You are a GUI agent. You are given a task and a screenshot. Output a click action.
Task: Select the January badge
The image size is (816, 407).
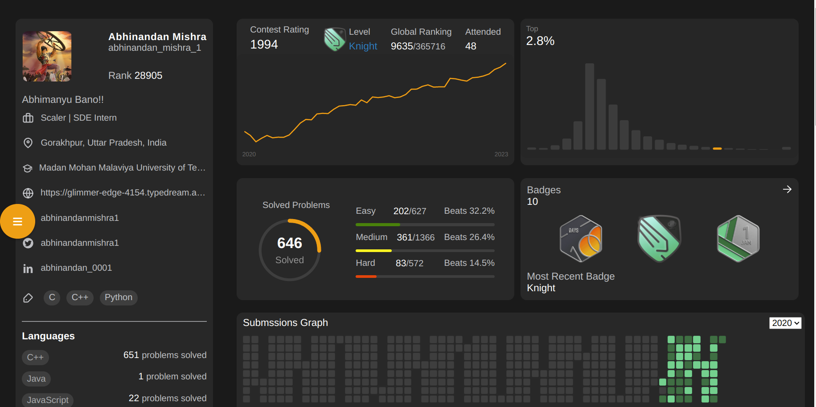tap(738, 239)
